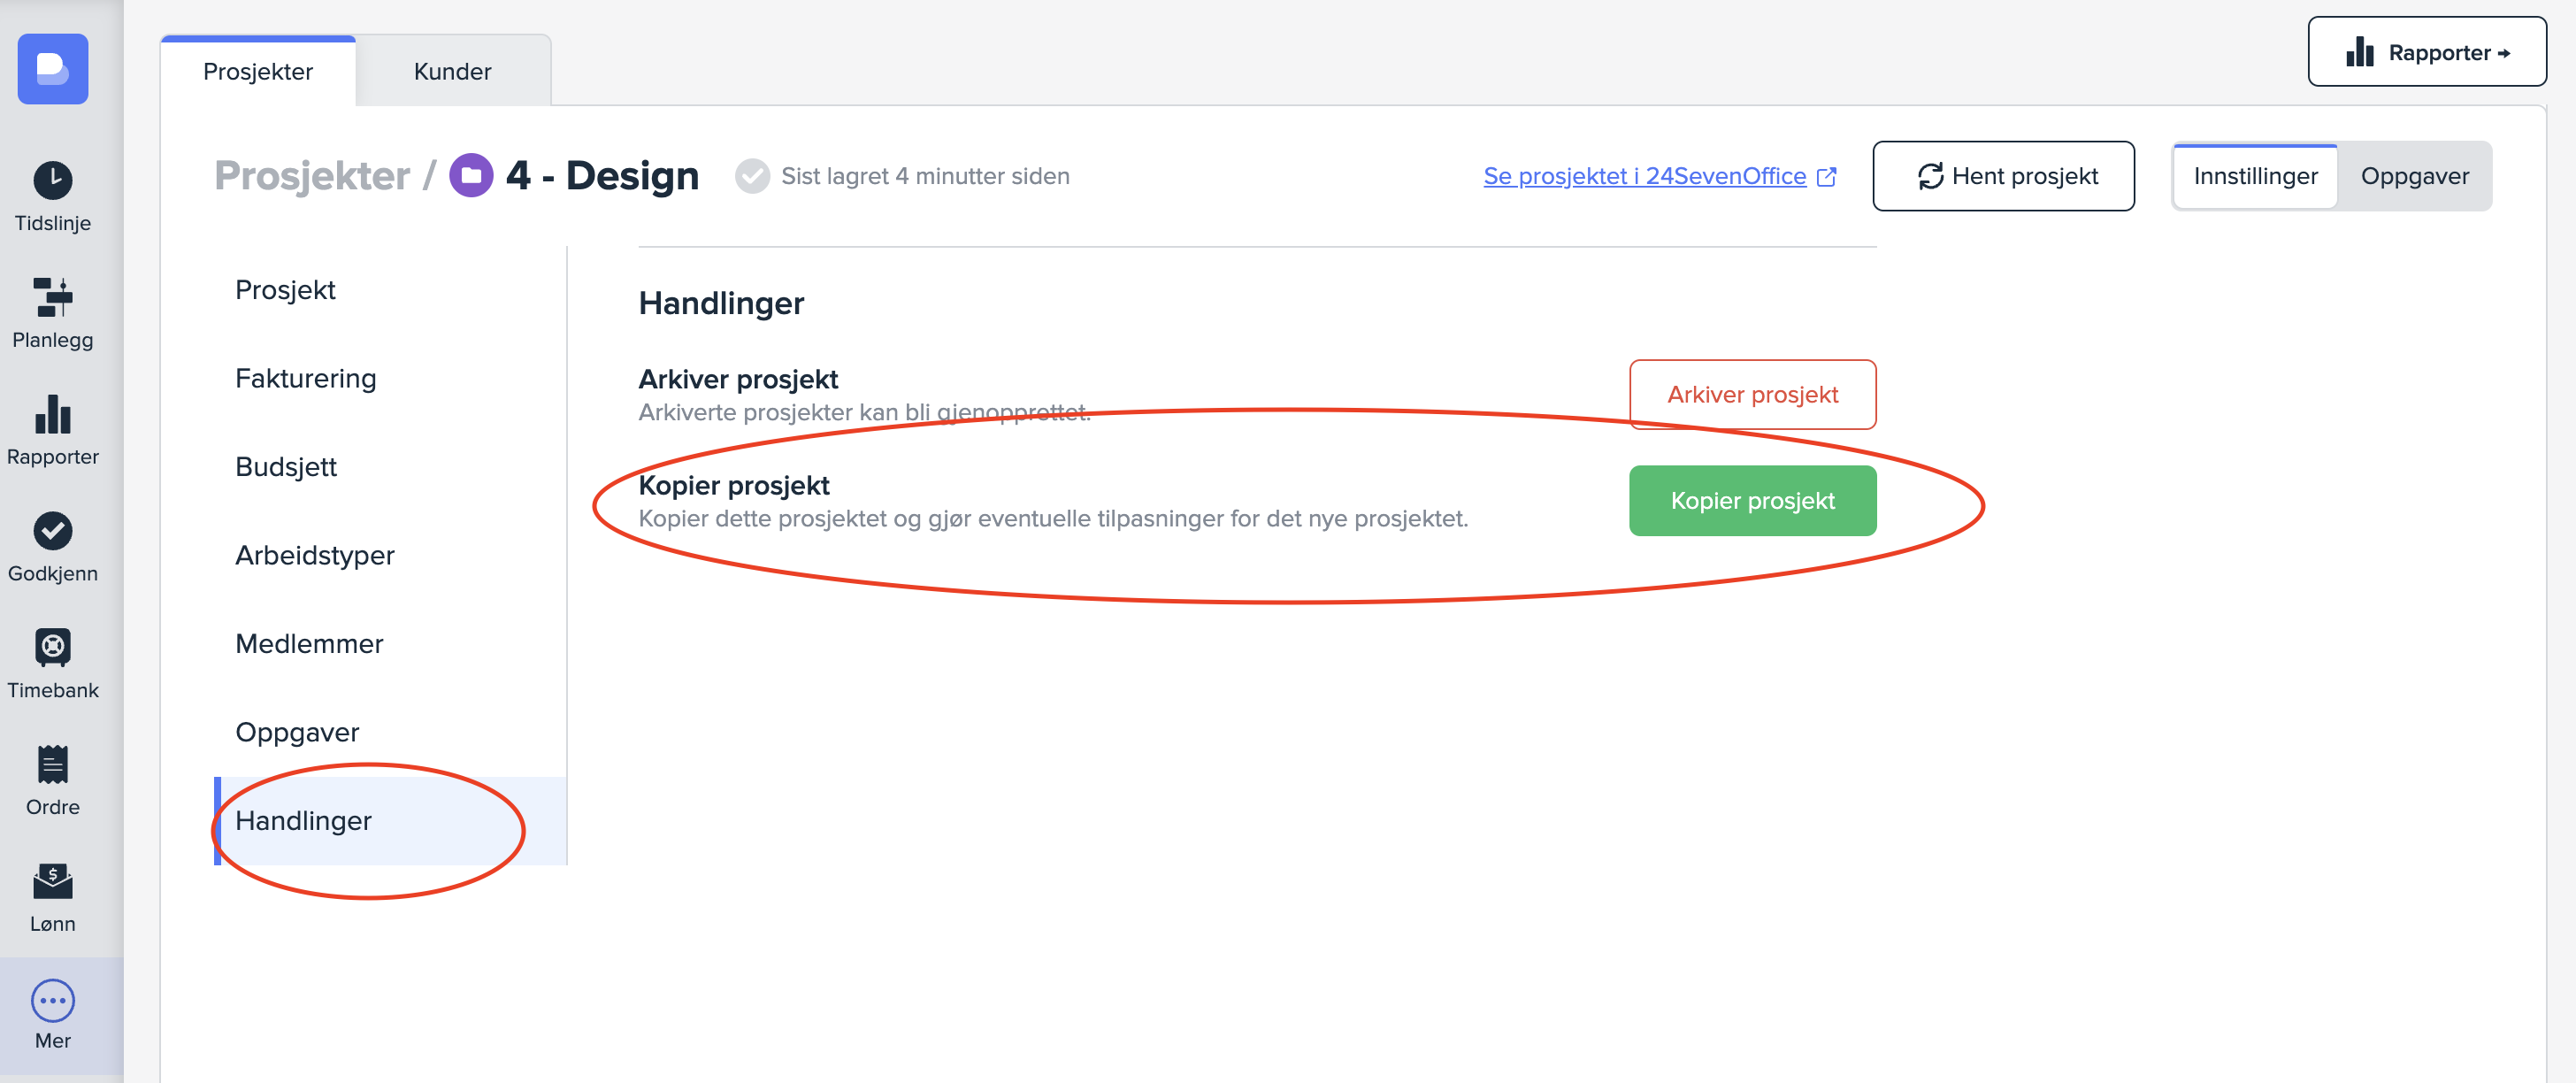Open Rapporter bar chart in sidebar

click(53, 414)
